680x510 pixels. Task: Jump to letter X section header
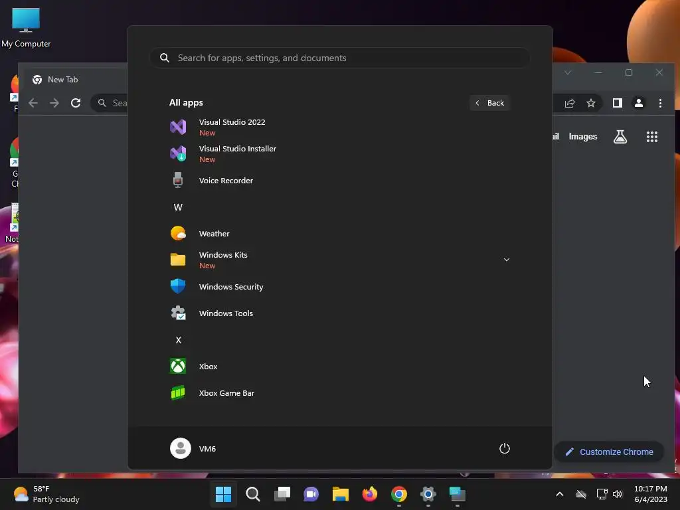coord(178,340)
